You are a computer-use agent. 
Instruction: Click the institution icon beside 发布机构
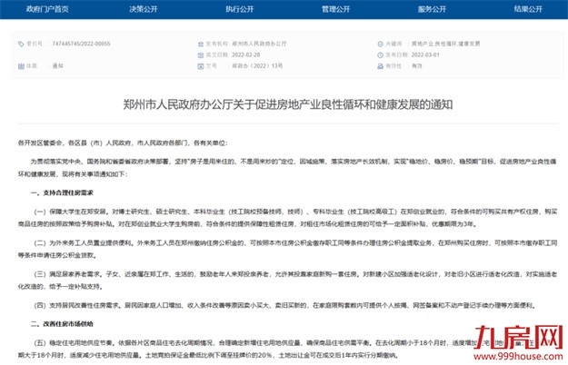201,44
